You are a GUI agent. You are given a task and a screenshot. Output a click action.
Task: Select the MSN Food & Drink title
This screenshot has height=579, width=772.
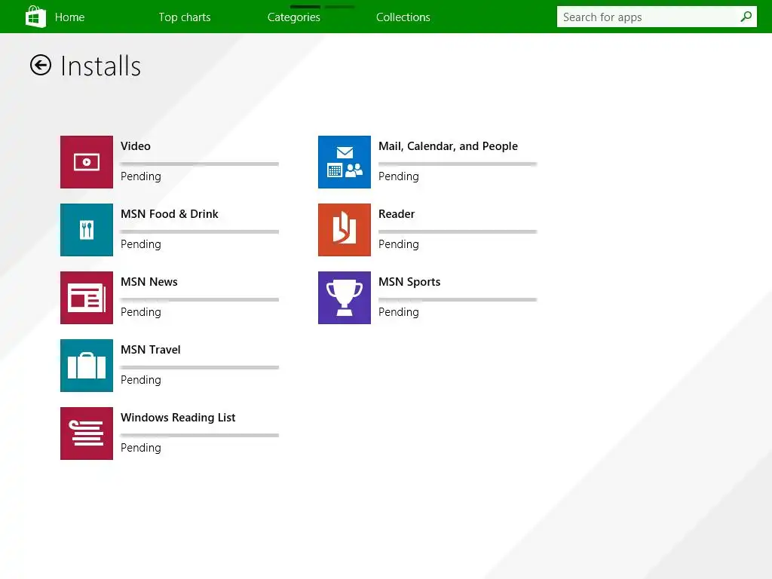[x=170, y=214]
